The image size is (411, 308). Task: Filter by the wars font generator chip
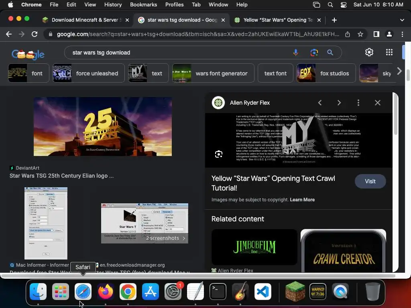(213, 73)
